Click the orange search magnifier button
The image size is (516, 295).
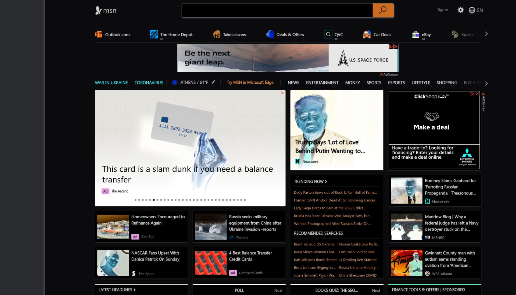383,10
